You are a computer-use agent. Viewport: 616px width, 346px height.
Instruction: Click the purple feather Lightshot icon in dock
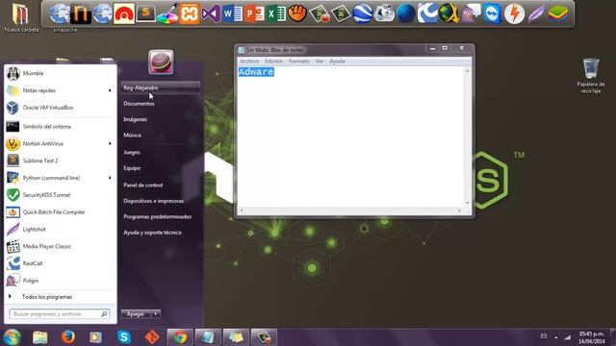(535, 13)
